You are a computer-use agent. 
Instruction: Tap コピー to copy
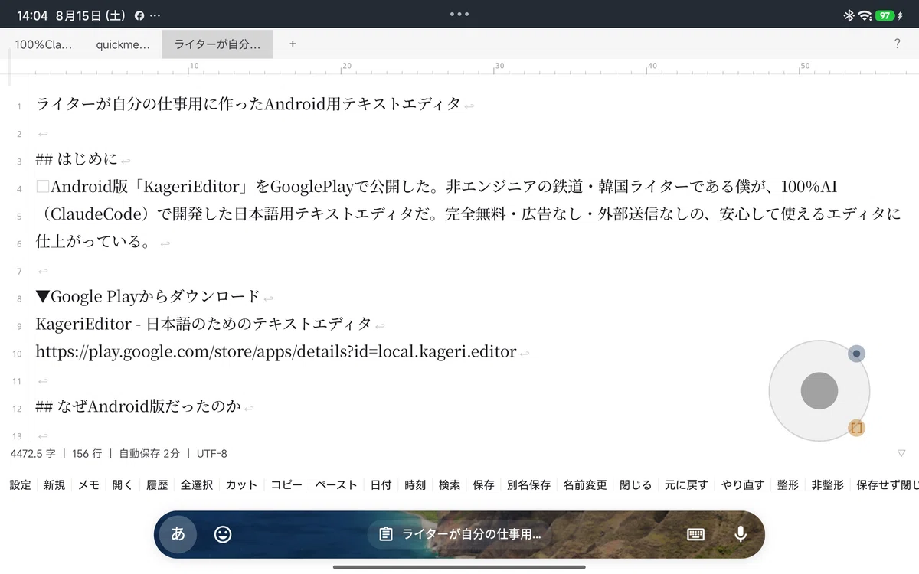tap(286, 485)
